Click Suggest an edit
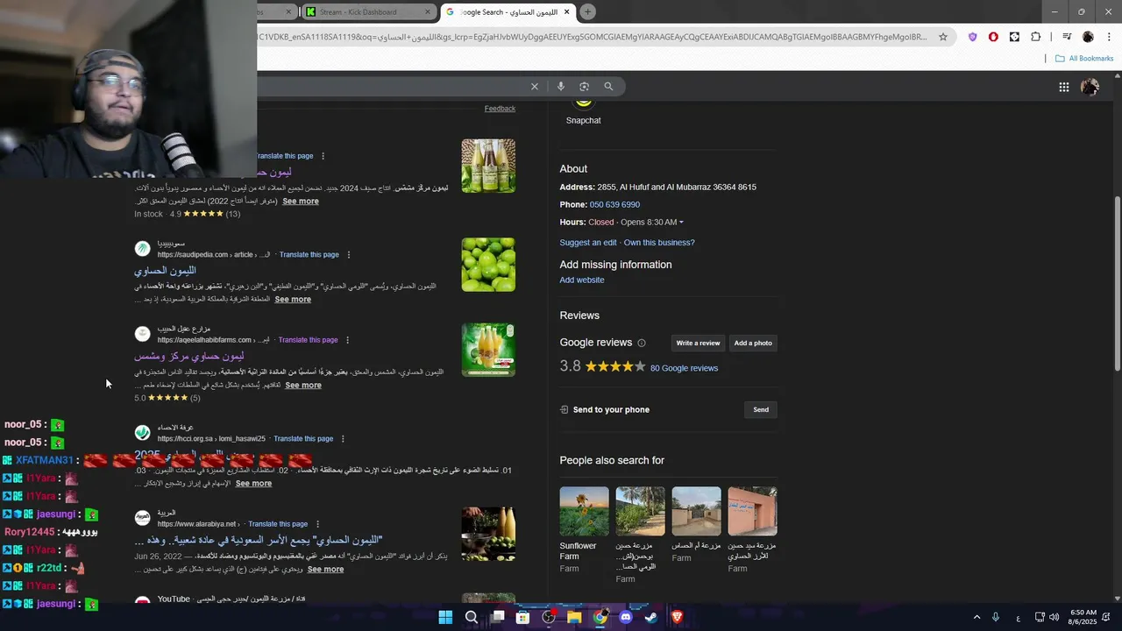The width and height of the screenshot is (1122, 631). click(x=588, y=243)
